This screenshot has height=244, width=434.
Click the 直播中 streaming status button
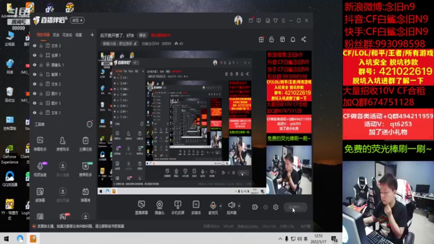[x=296, y=207]
